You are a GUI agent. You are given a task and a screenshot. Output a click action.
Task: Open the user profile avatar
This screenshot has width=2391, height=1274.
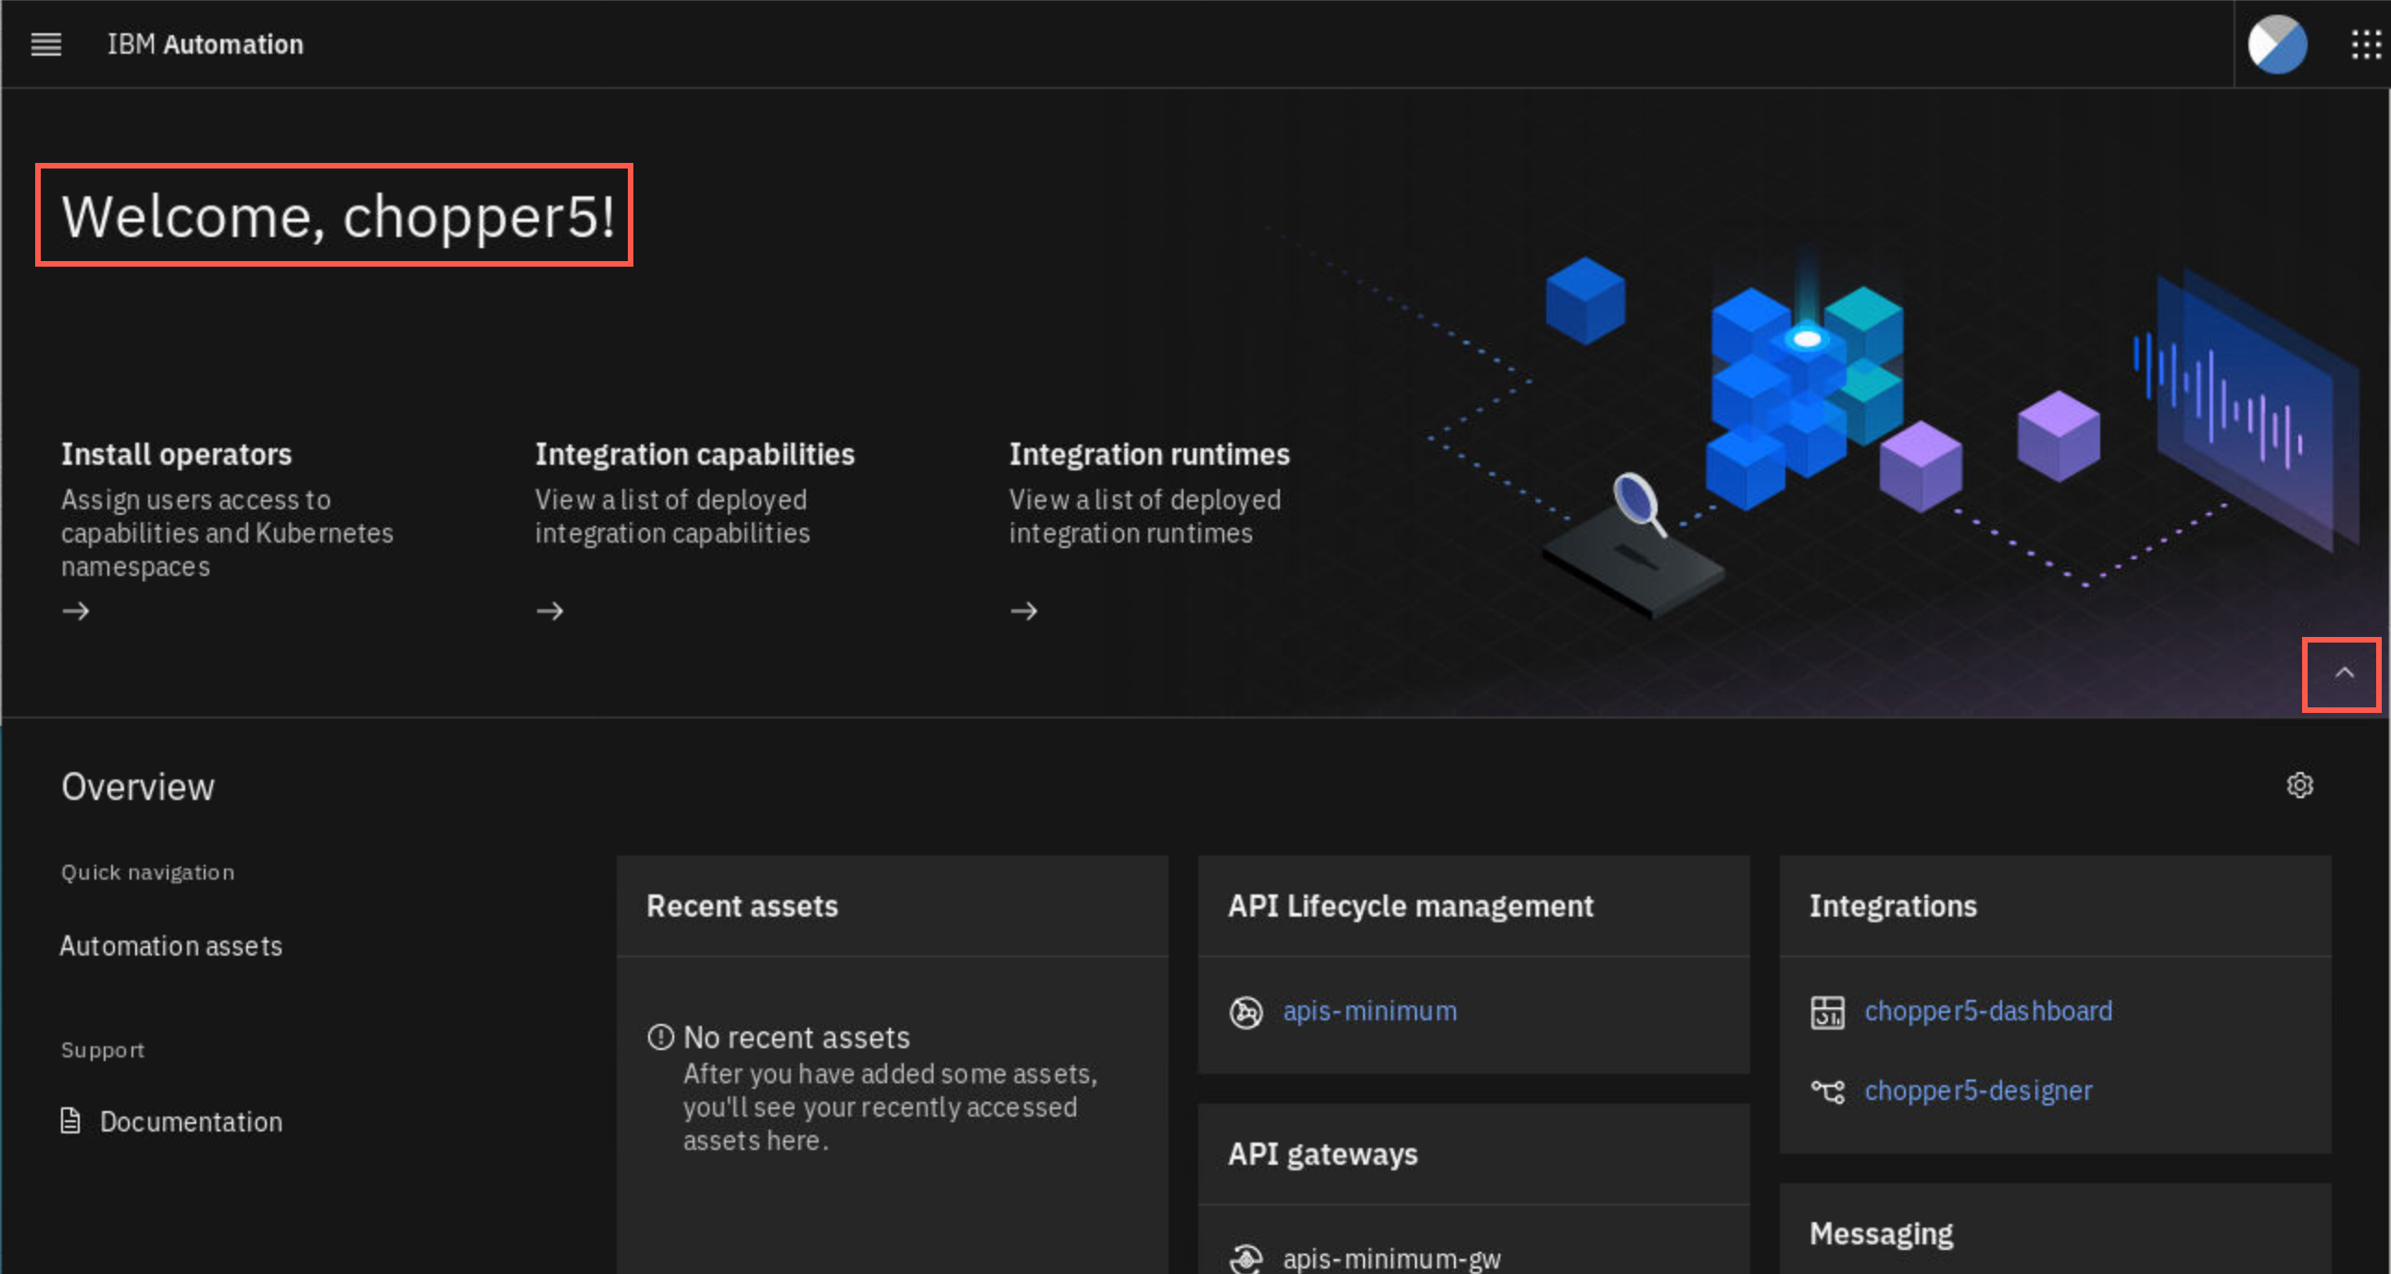(x=2277, y=44)
